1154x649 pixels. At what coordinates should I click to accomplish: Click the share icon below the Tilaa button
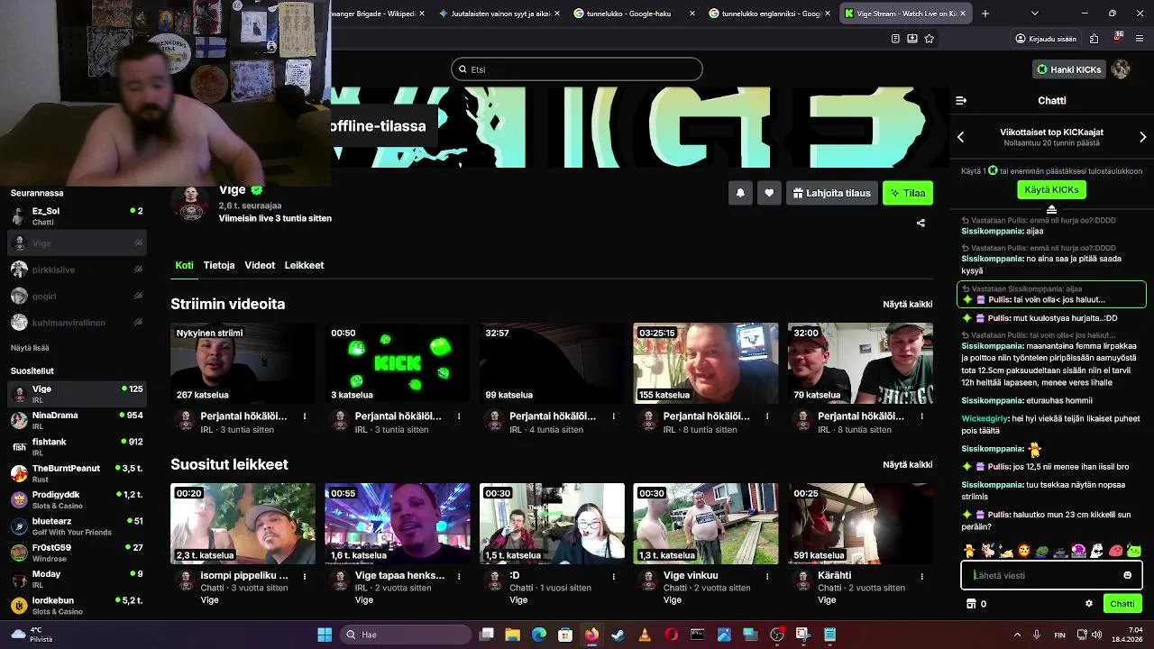coord(920,223)
